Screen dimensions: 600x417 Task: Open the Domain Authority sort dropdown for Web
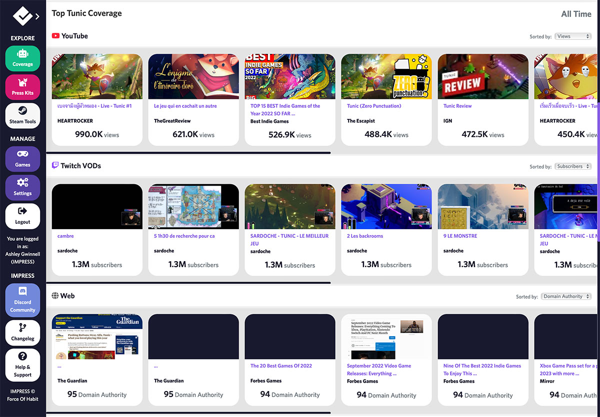(x=565, y=296)
